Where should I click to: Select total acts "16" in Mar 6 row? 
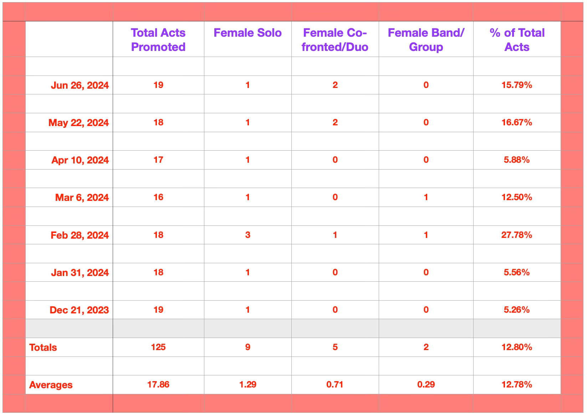pyautogui.click(x=158, y=197)
